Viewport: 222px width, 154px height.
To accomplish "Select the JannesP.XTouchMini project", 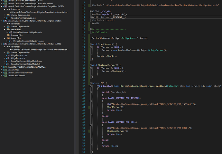I will pyautogui.click(x=16, y=76).
